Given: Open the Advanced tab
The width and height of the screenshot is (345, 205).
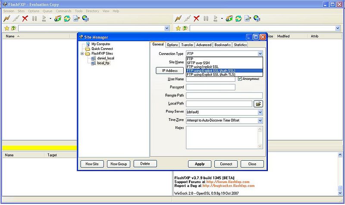Looking at the screenshot, I should coord(204,45).
